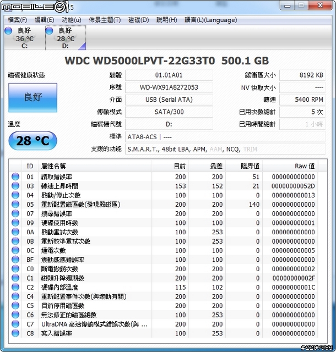
Task: Select the C: drive 36°C tab
Action: pos(25,38)
